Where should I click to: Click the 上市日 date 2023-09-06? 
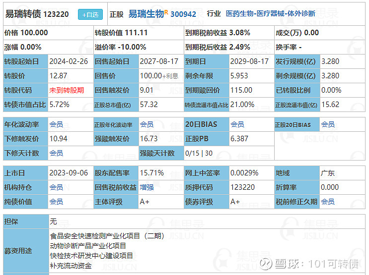[x=69, y=173]
